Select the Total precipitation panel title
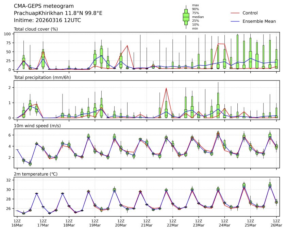Image resolution: width=286 pixels, height=231 pixels. (x=40, y=77)
